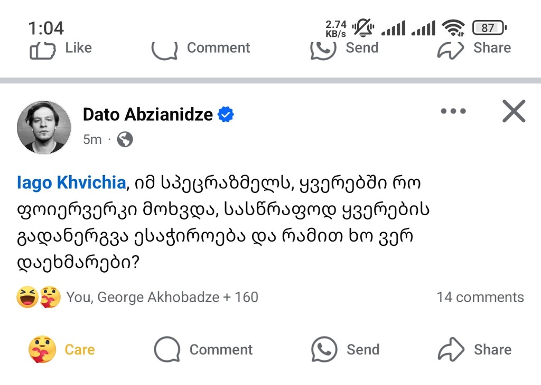
Task: Share the previous post at top
Action: [474, 49]
